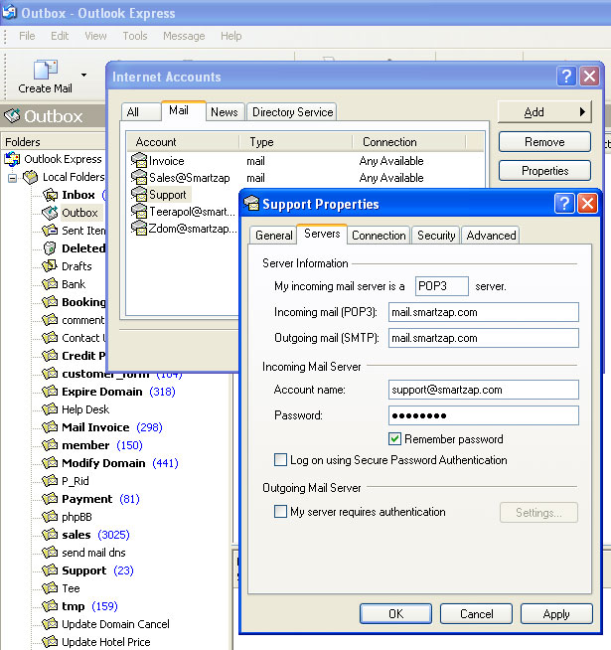This screenshot has height=650, width=611.
Task: Click the Properties button
Action: [x=544, y=170]
